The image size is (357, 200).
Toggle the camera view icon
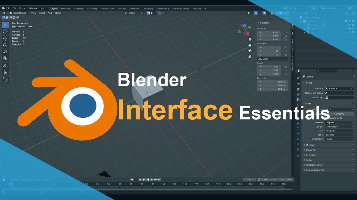[x=250, y=51]
